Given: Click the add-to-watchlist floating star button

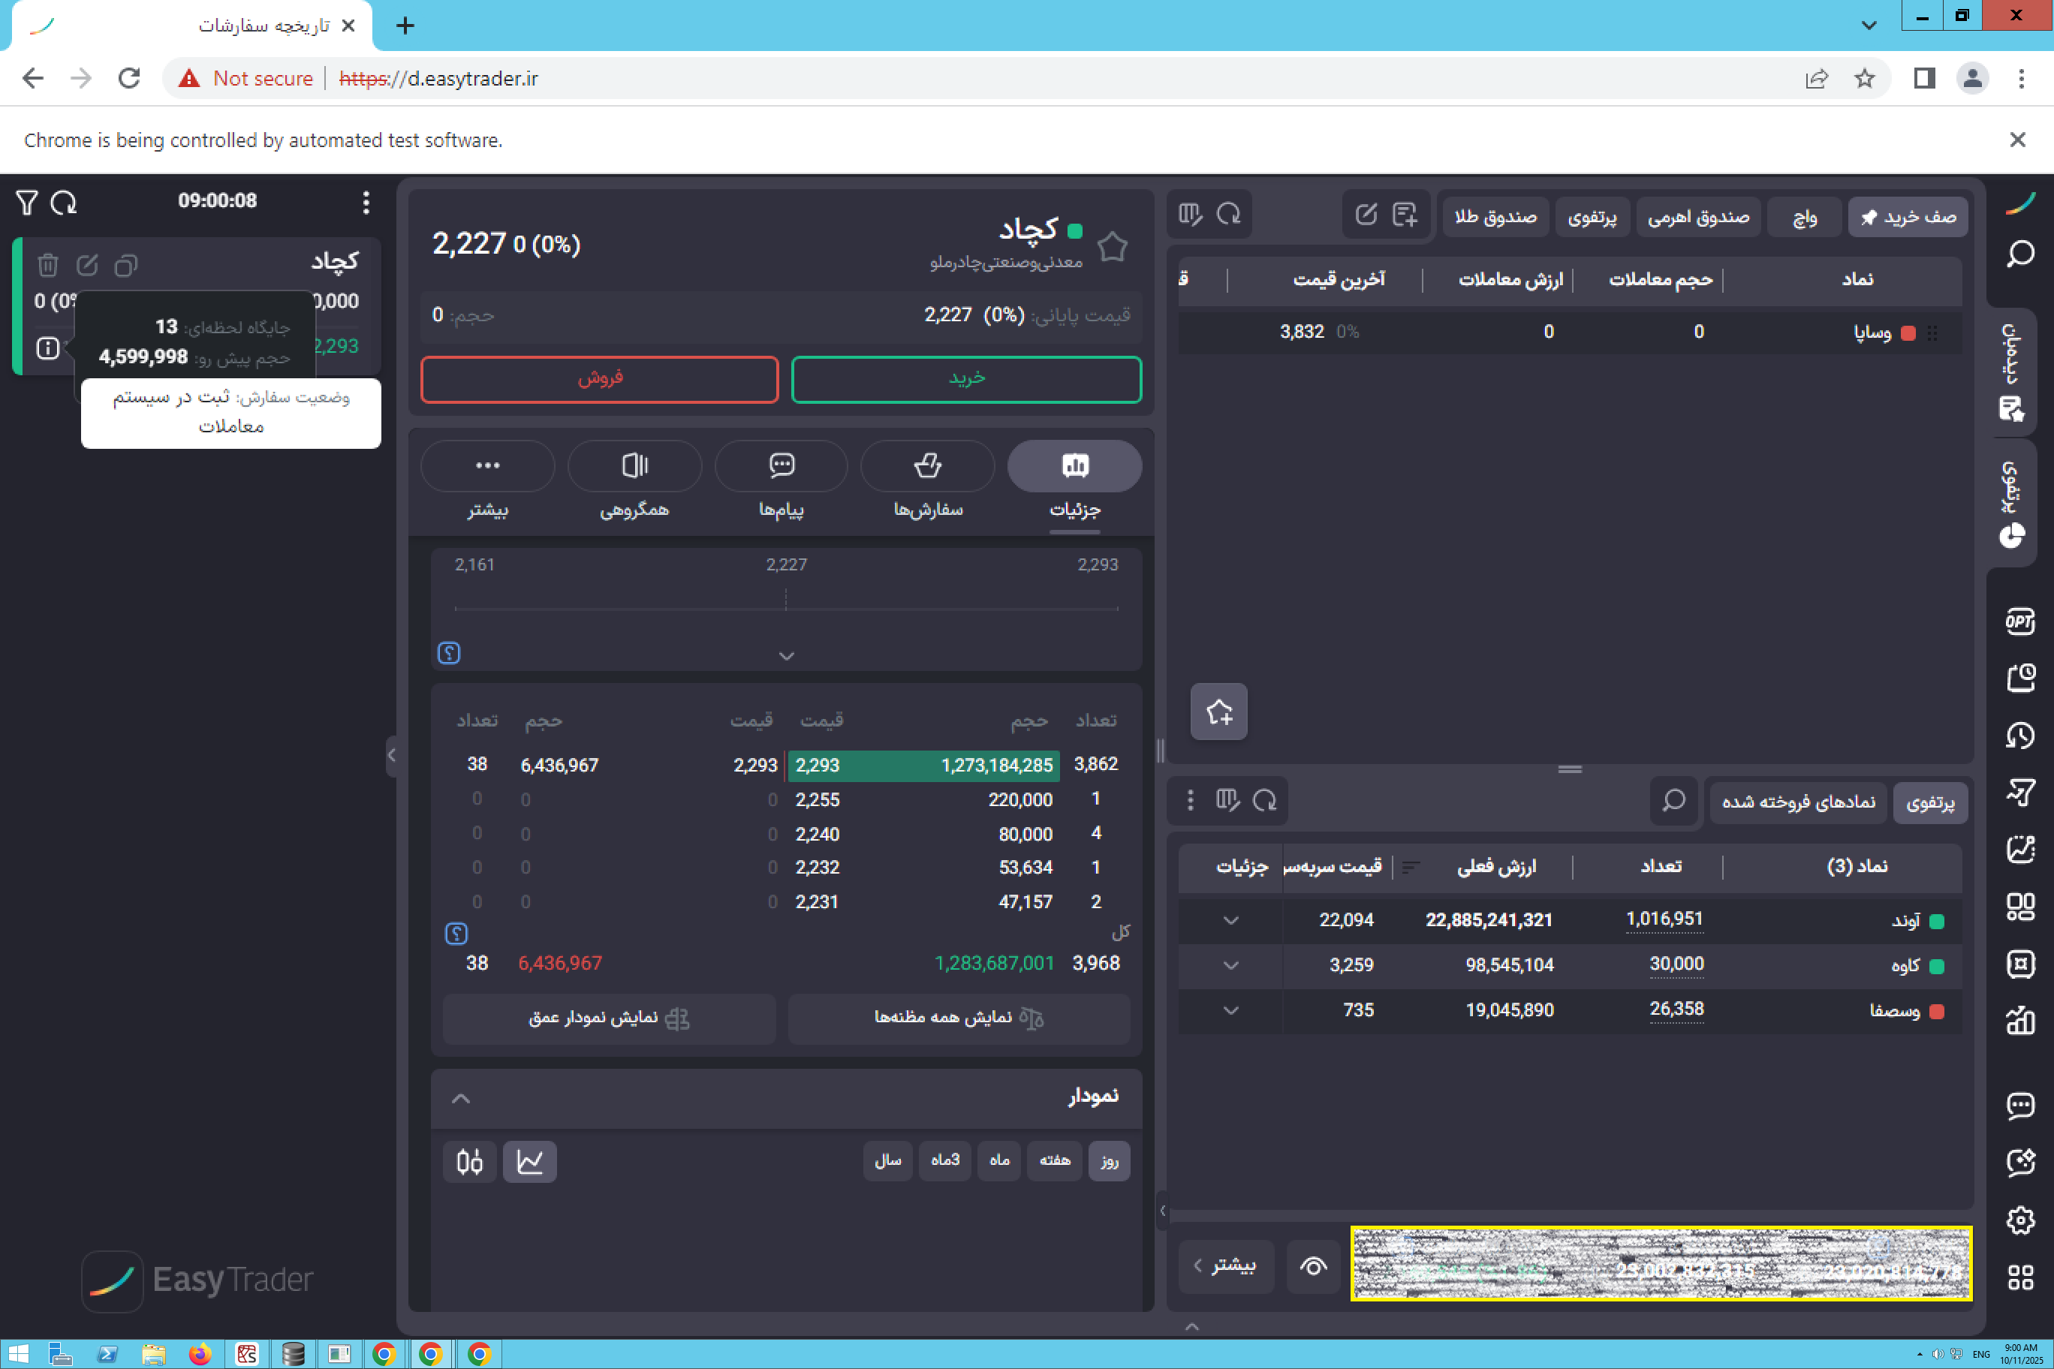Looking at the screenshot, I should click(1218, 712).
